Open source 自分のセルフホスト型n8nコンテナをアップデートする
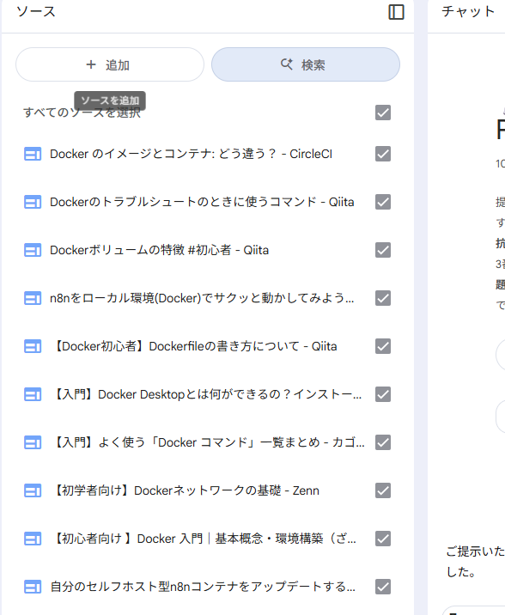 [x=203, y=587]
